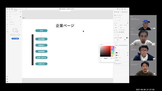Select the Line tool
Image resolution: width=162 pixels, height=91 pixels.
point(7,22)
